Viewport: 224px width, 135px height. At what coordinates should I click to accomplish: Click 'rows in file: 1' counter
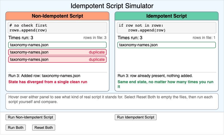click(204, 38)
